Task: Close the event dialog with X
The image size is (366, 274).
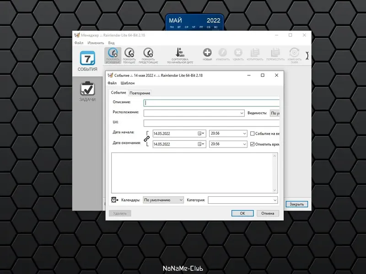Action: (x=277, y=75)
